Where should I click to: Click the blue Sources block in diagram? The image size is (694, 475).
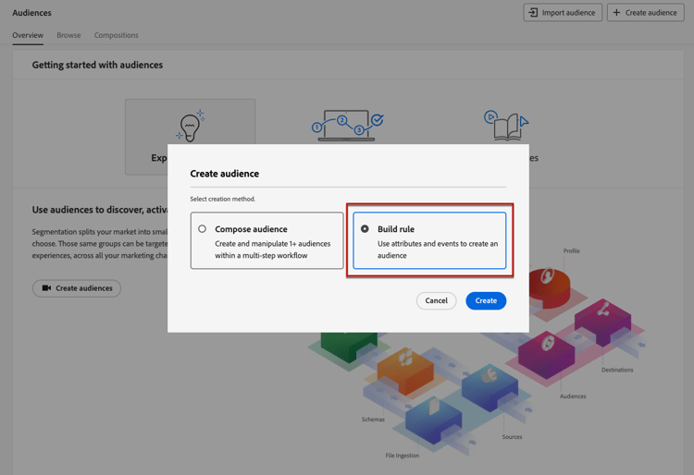(x=489, y=384)
